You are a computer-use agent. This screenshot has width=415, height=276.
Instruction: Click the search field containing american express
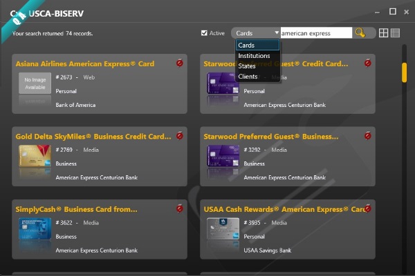(316, 33)
